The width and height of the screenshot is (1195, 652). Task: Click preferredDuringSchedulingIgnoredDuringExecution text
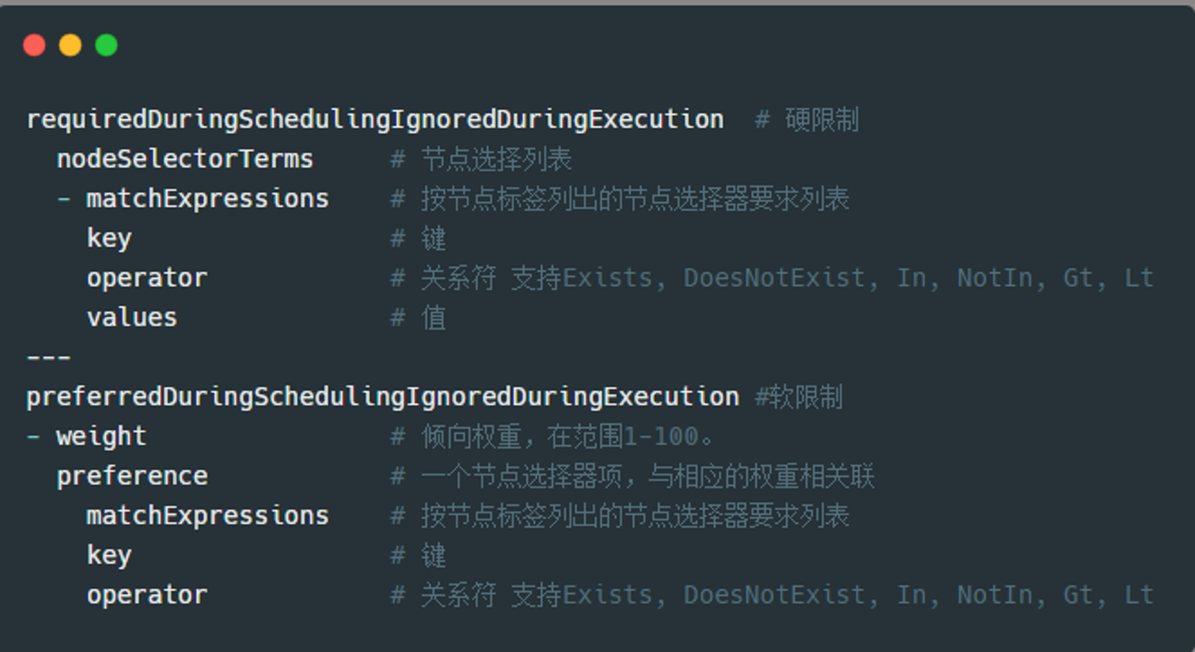coord(383,397)
